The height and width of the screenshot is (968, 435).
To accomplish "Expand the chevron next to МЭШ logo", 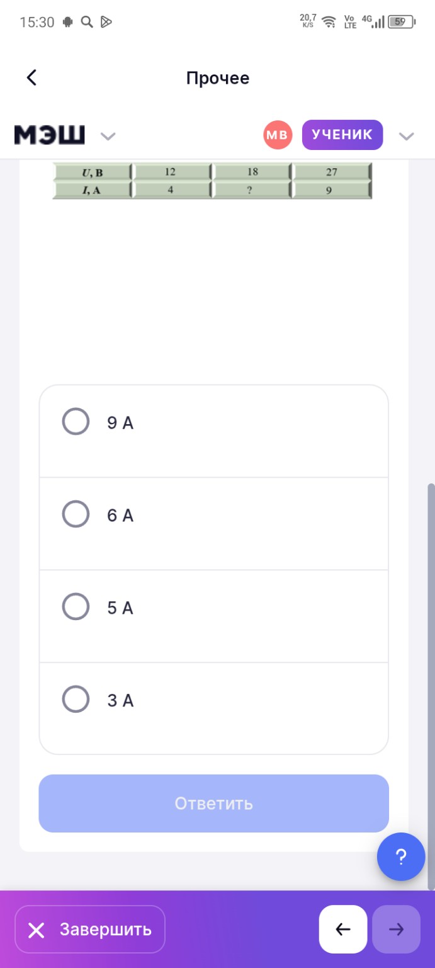I will point(108,136).
